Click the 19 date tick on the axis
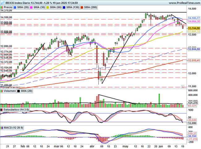Screen dimensions: 201x149 tap(183, 146)
